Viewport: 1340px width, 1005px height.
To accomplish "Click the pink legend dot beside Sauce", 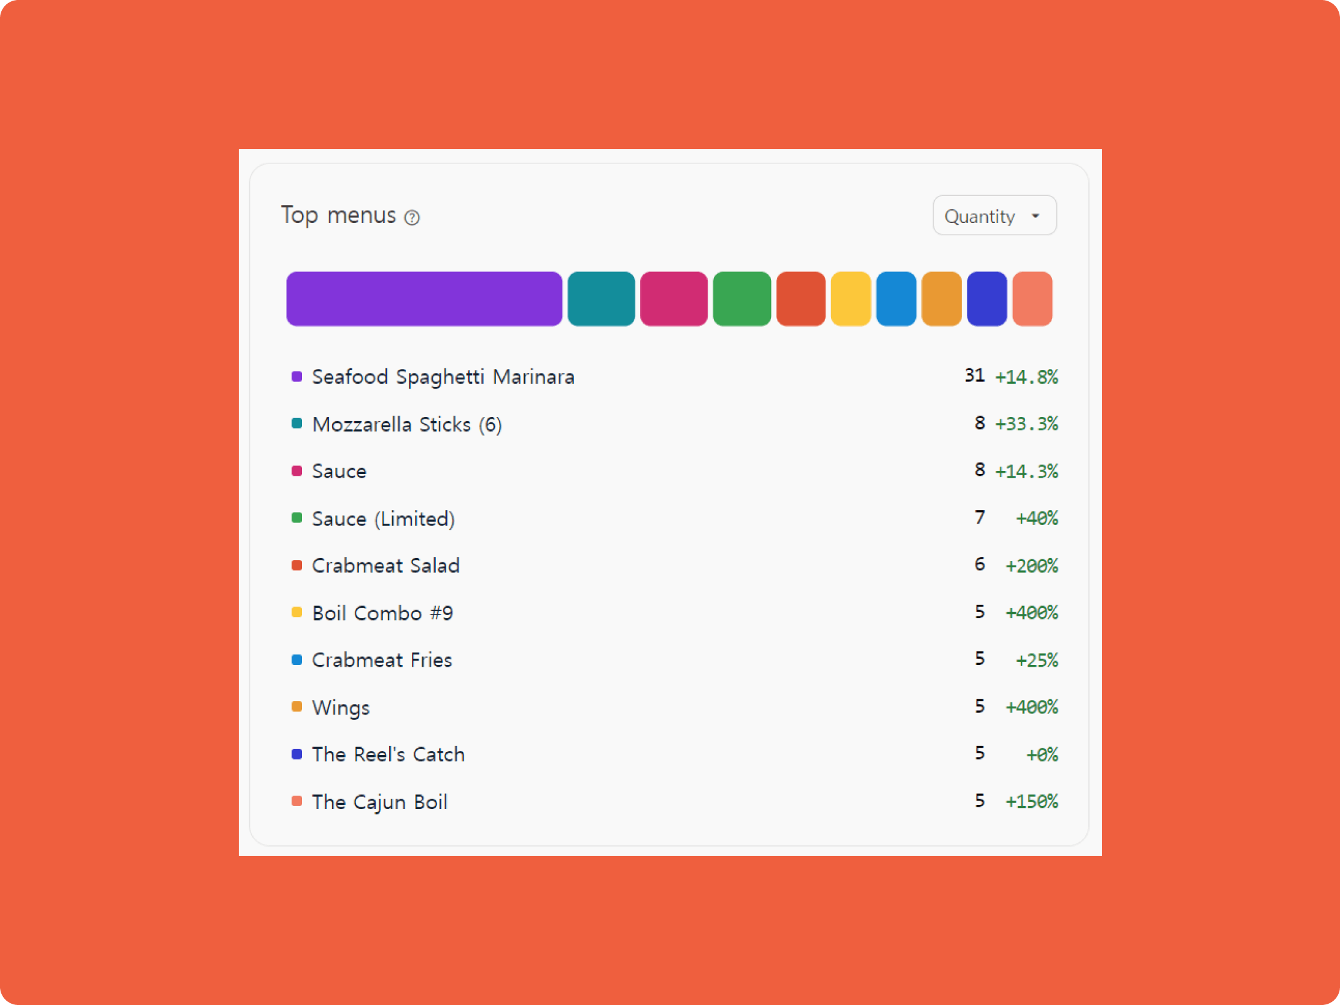I will tap(296, 471).
